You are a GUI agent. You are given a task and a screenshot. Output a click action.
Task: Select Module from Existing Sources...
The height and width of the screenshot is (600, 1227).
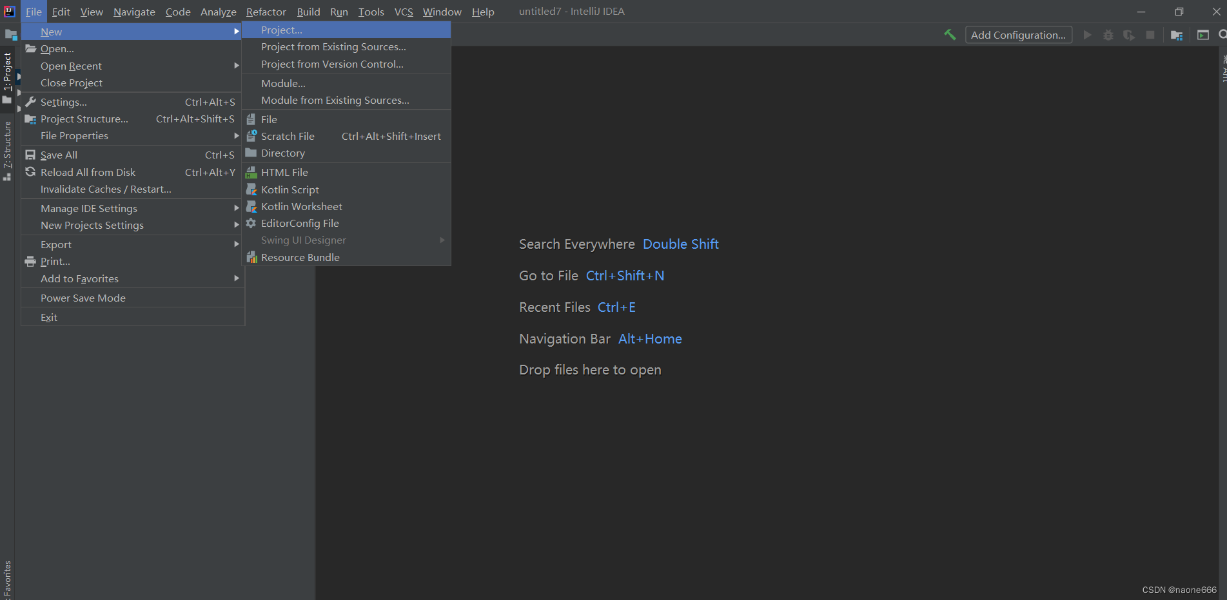coord(346,101)
